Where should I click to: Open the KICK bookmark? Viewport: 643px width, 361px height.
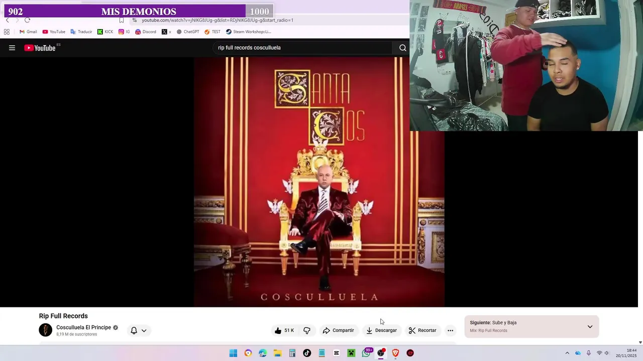tap(105, 32)
